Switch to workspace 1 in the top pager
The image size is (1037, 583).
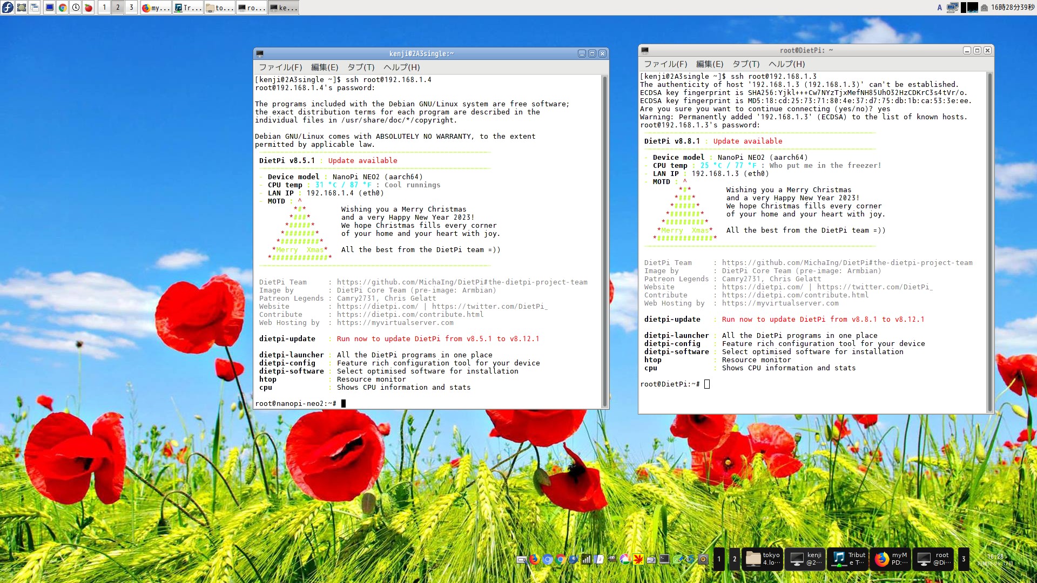[x=104, y=8]
